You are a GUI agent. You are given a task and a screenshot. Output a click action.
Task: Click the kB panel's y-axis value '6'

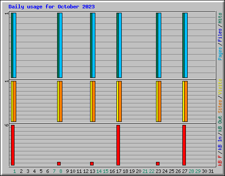(7, 125)
